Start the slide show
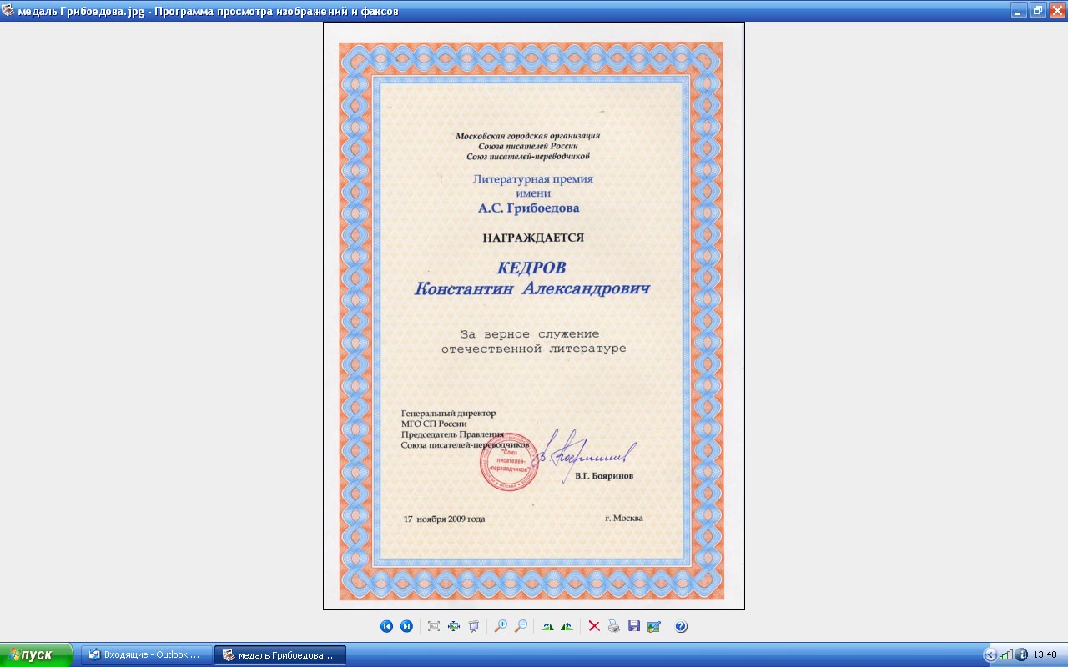Image resolution: width=1068 pixels, height=667 pixels. tap(474, 626)
